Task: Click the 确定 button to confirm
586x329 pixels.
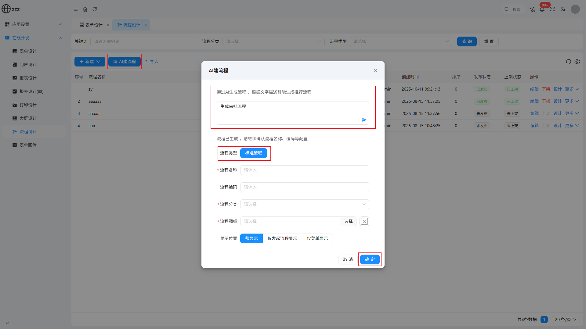Action: [370, 259]
